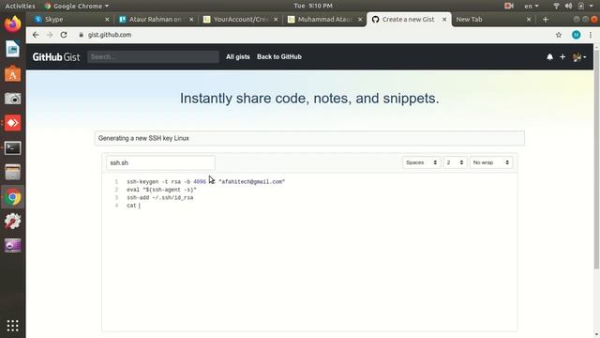Open the All gists link
The image size is (600, 338).
[x=237, y=56]
